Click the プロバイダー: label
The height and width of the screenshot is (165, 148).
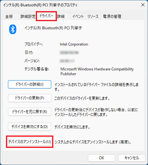tap(33, 44)
